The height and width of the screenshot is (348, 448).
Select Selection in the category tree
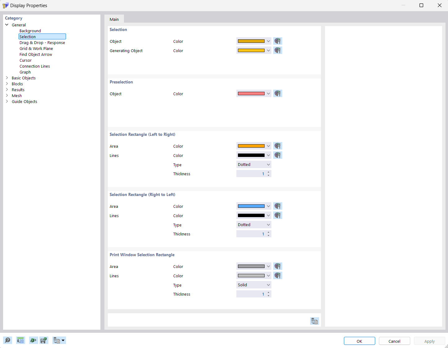click(x=42, y=37)
